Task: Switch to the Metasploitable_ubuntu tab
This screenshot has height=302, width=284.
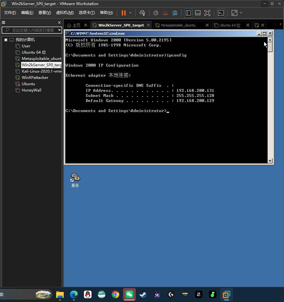Action: pyautogui.click(x=178, y=25)
